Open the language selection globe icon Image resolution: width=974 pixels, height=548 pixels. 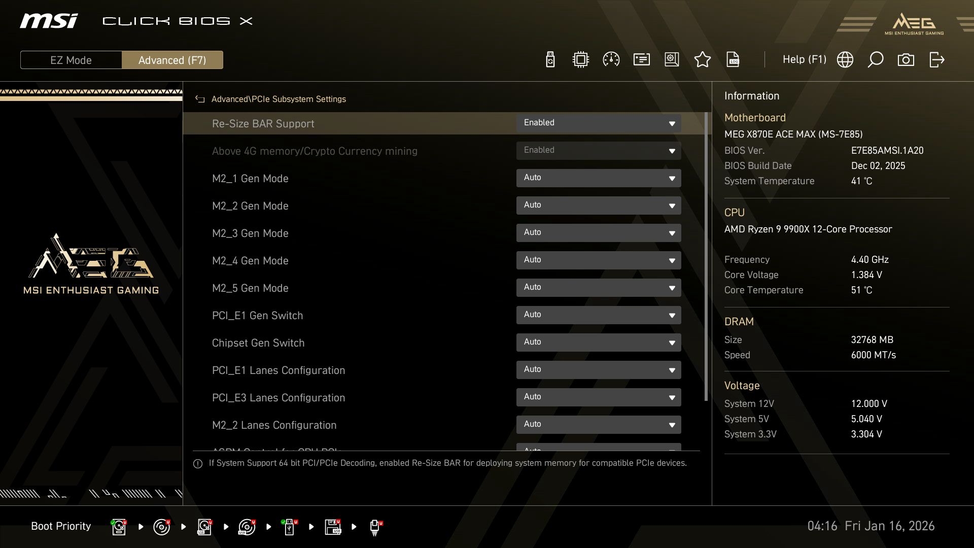pyautogui.click(x=845, y=59)
